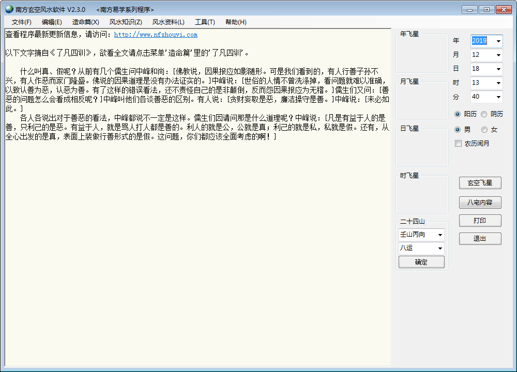Tick the 农历闰月 checkbox
Image resolution: width=517 pixels, height=372 pixels.
(458, 143)
